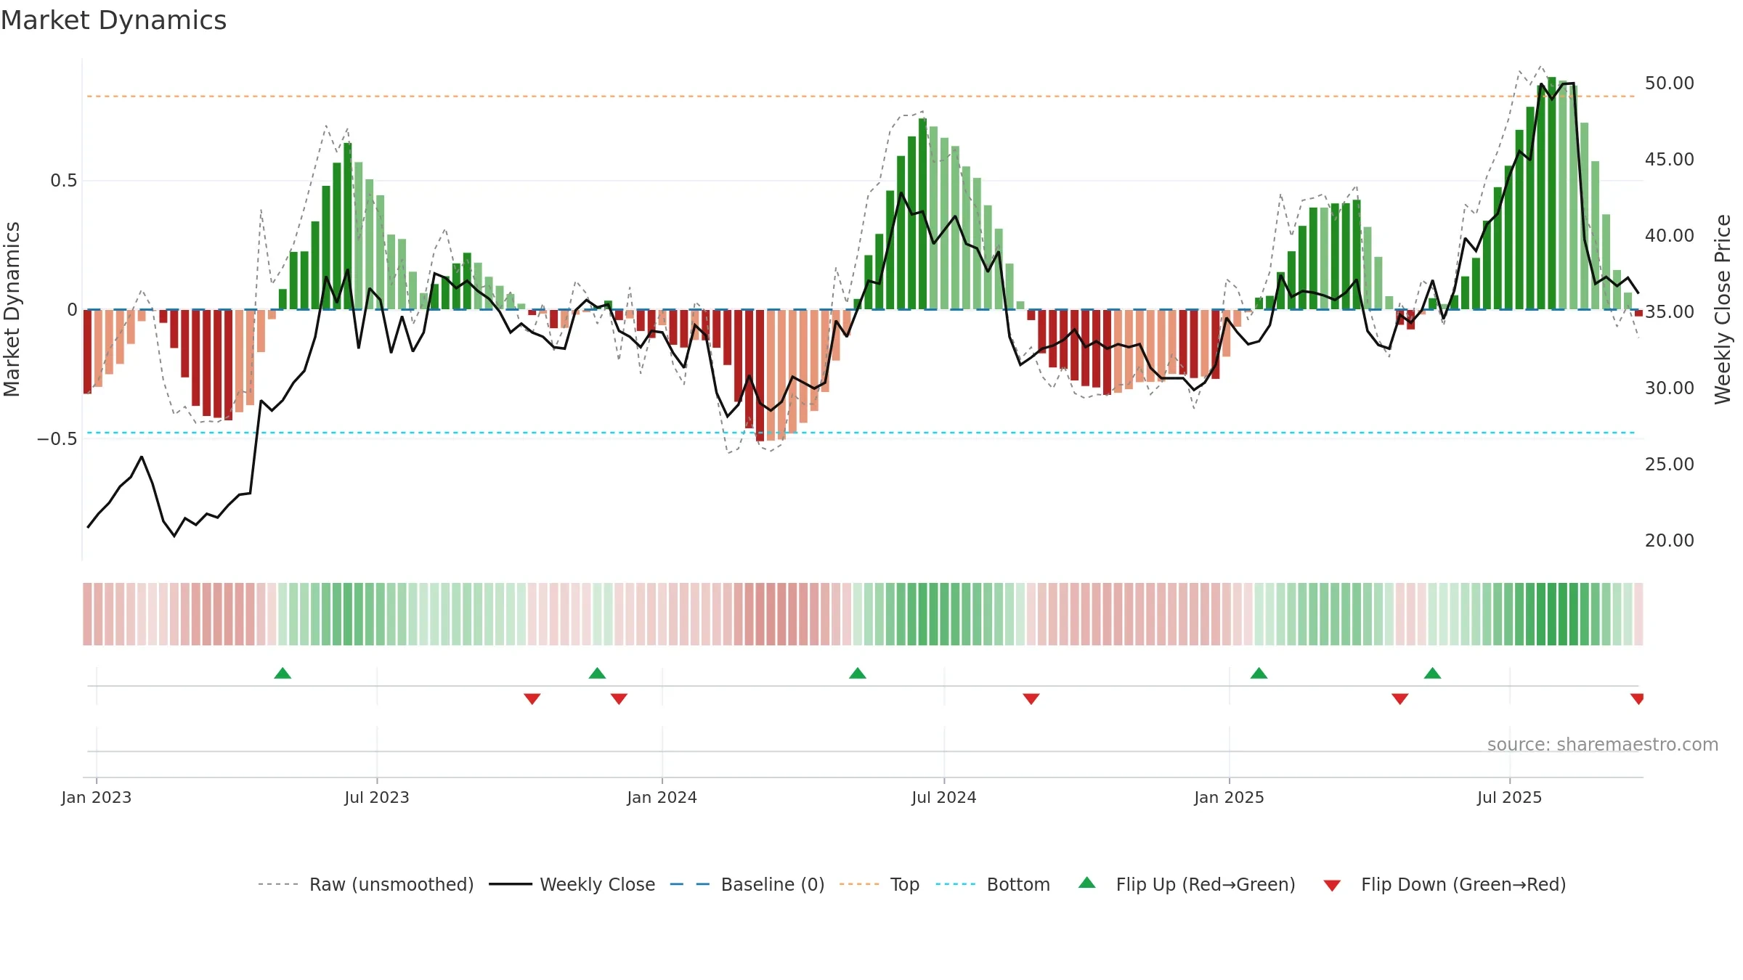The width and height of the screenshot is (1743, 980).
Task: Click the Jul 2024 x-axis label
Action: pyautogui.click(x=944, y=797)
